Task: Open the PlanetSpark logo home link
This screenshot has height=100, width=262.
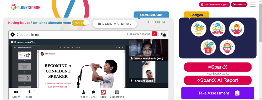Action: (25, 7)
